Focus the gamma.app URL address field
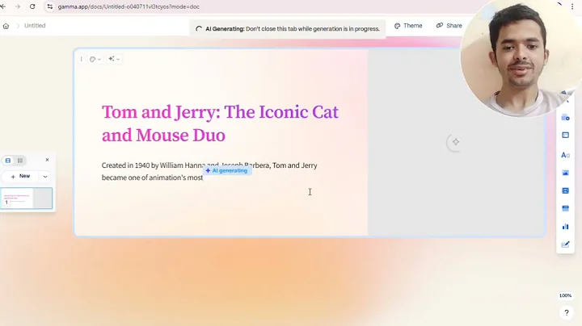582x326 pixels. point(129,6)
